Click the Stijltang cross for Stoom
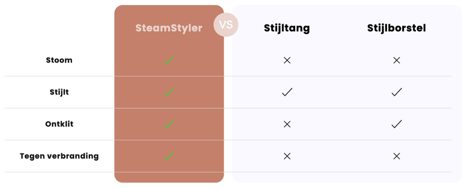Viewport: 467px width, 188px height. click(x=287, y=60)
